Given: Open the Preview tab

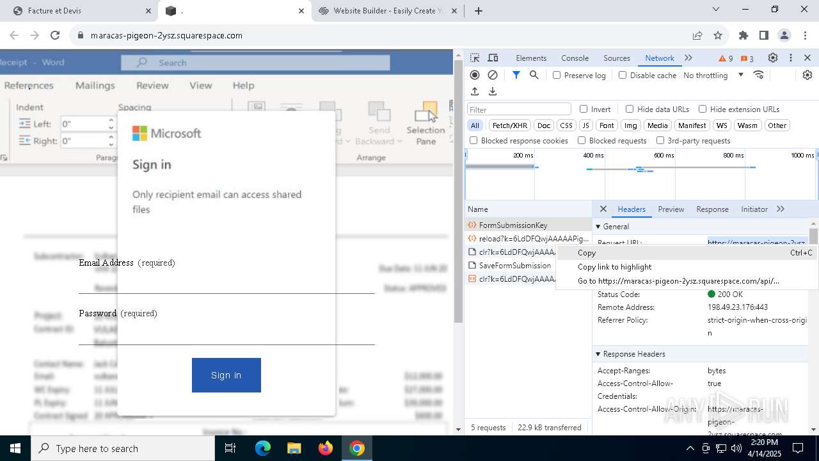Looking at the screenshot, I should coord(671,209).
